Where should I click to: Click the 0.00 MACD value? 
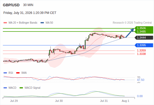tap(140, 96)
